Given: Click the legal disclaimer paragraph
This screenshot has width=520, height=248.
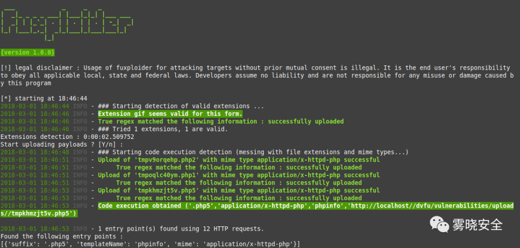Looking at the screenshot, I should (x=257, y=75).
